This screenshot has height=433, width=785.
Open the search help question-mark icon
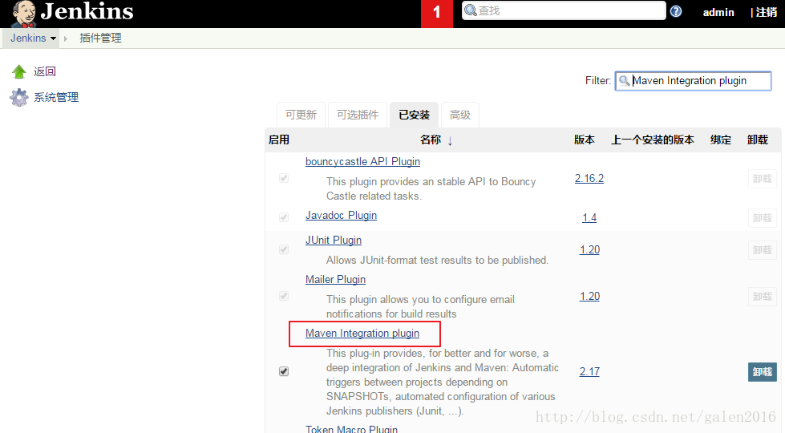[676, 11]
